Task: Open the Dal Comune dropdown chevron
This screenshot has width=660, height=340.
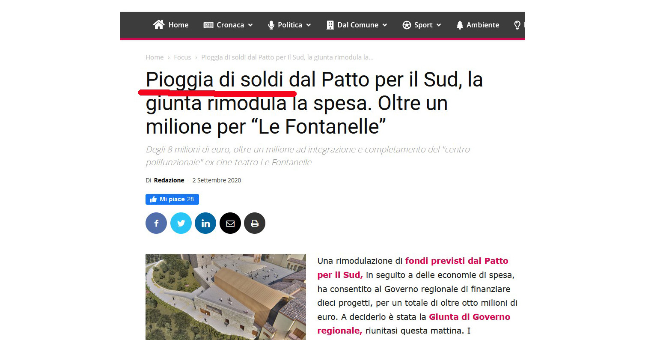Action: point(384,25)
